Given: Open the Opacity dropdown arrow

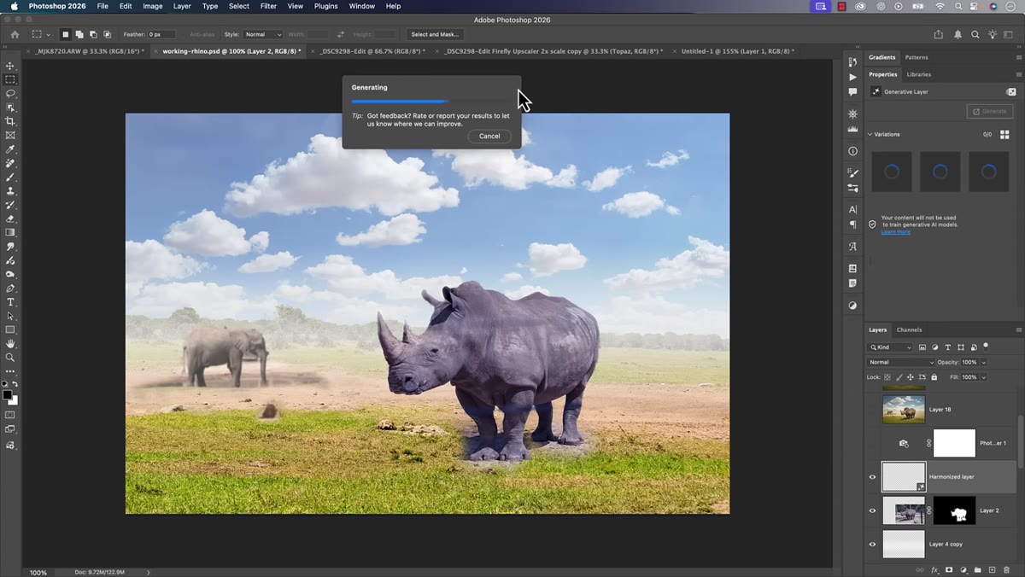Looking at the screenshot, I should (984, 362).
